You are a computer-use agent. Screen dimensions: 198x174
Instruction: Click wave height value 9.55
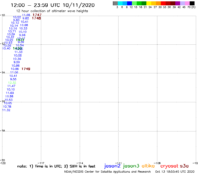click(x=13, y=79)
